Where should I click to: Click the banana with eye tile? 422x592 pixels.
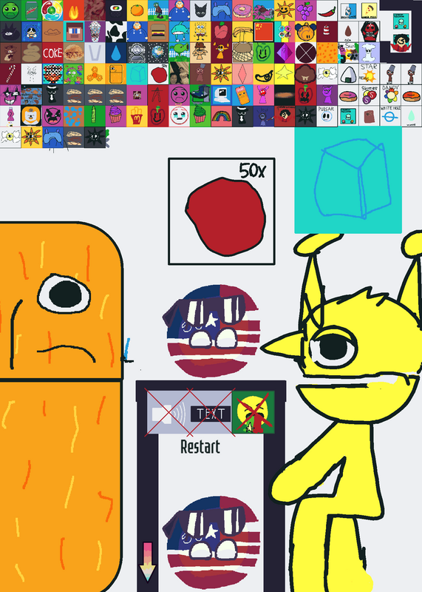(264, 74)
